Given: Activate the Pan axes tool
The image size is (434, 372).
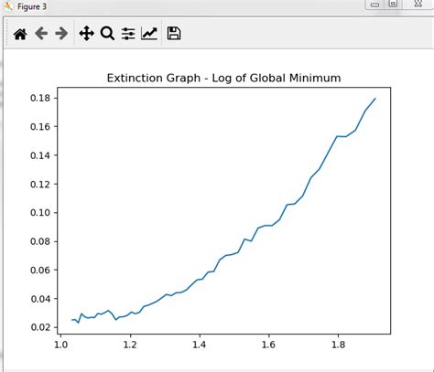Looking at the screenshot, I should tap(86, 34).
